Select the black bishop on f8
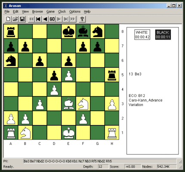 83,31
